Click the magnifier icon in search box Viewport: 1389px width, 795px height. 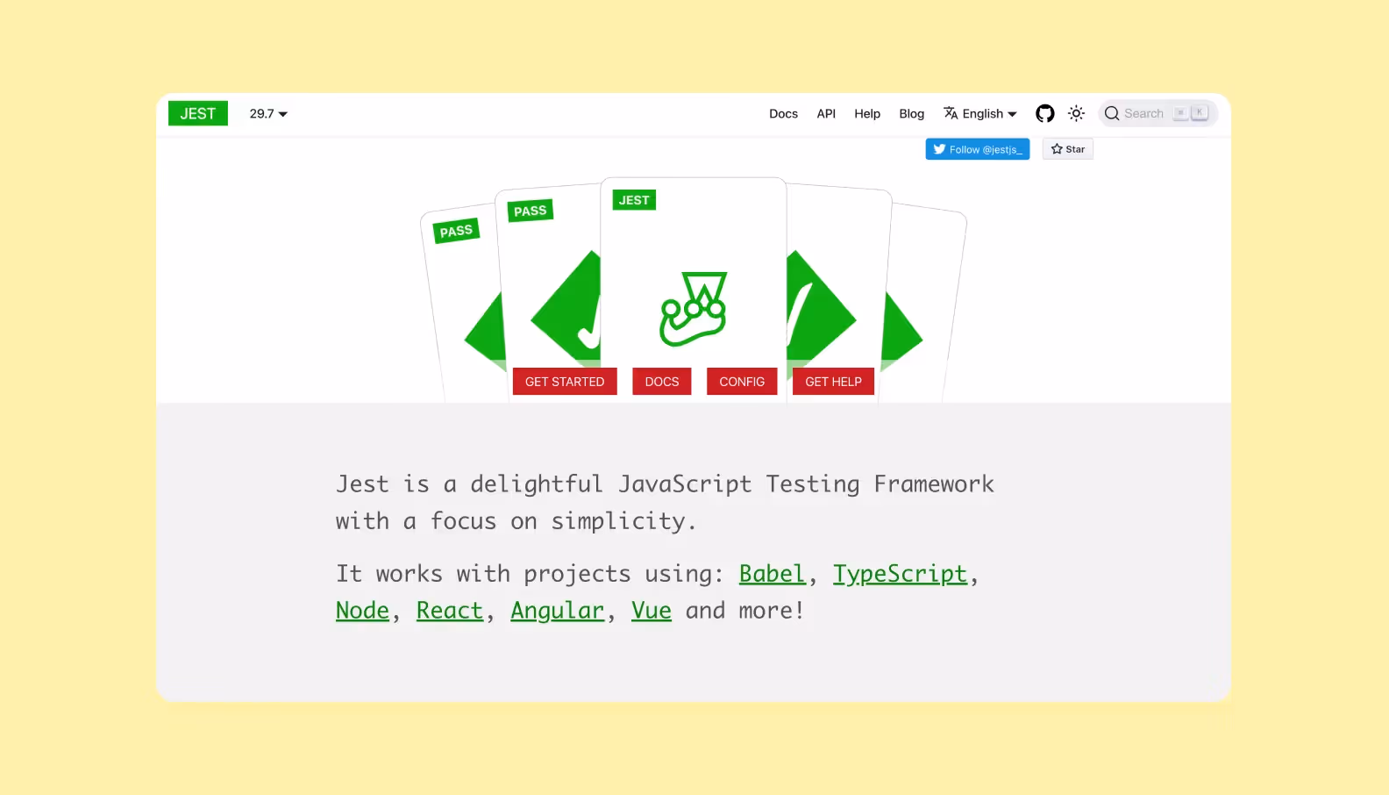[x=1112, y=113]
